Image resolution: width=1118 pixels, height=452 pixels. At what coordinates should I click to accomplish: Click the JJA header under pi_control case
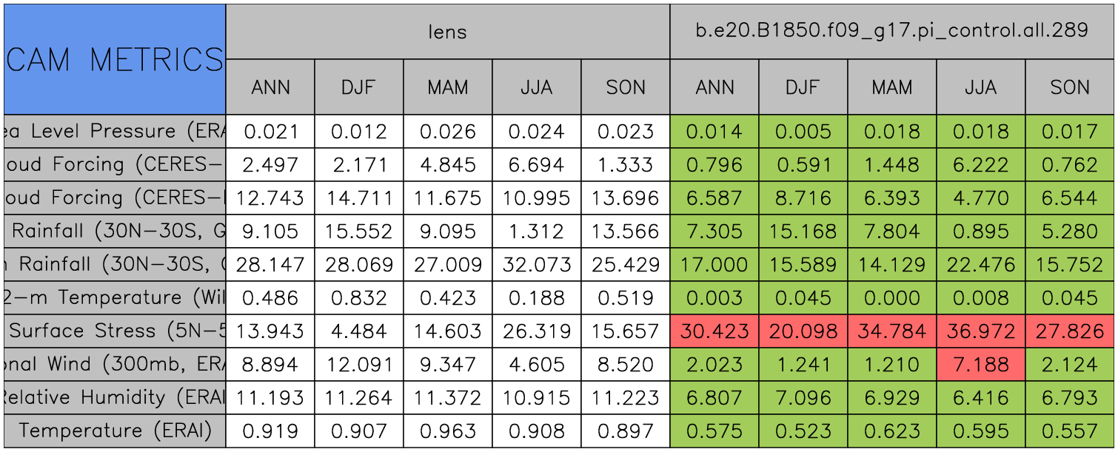click(980, 87)
